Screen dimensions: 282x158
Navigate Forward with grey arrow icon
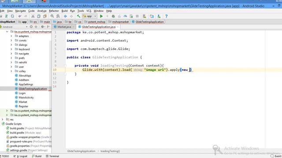tap(71, 16)
